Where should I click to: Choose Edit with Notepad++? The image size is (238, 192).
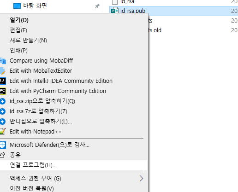pyautogui.click(x=36, y=132)
